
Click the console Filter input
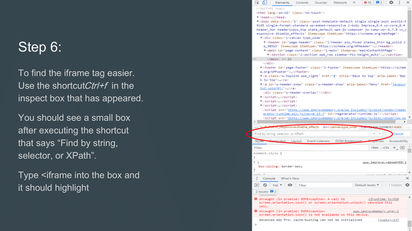point(325,185)
